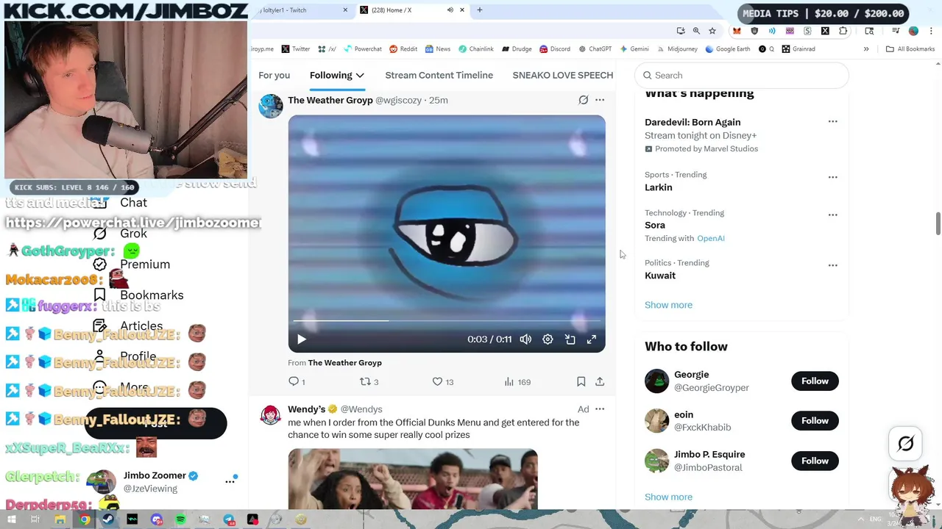This screenshot has width=942, height=529.
Task: View analytics showing 169 views
Action: [517, 381]
